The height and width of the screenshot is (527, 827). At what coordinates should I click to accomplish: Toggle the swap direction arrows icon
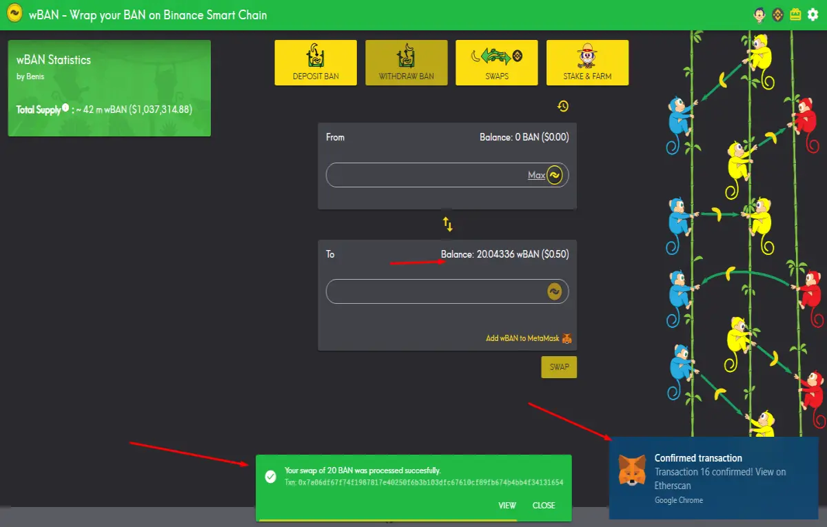point(447,224)
